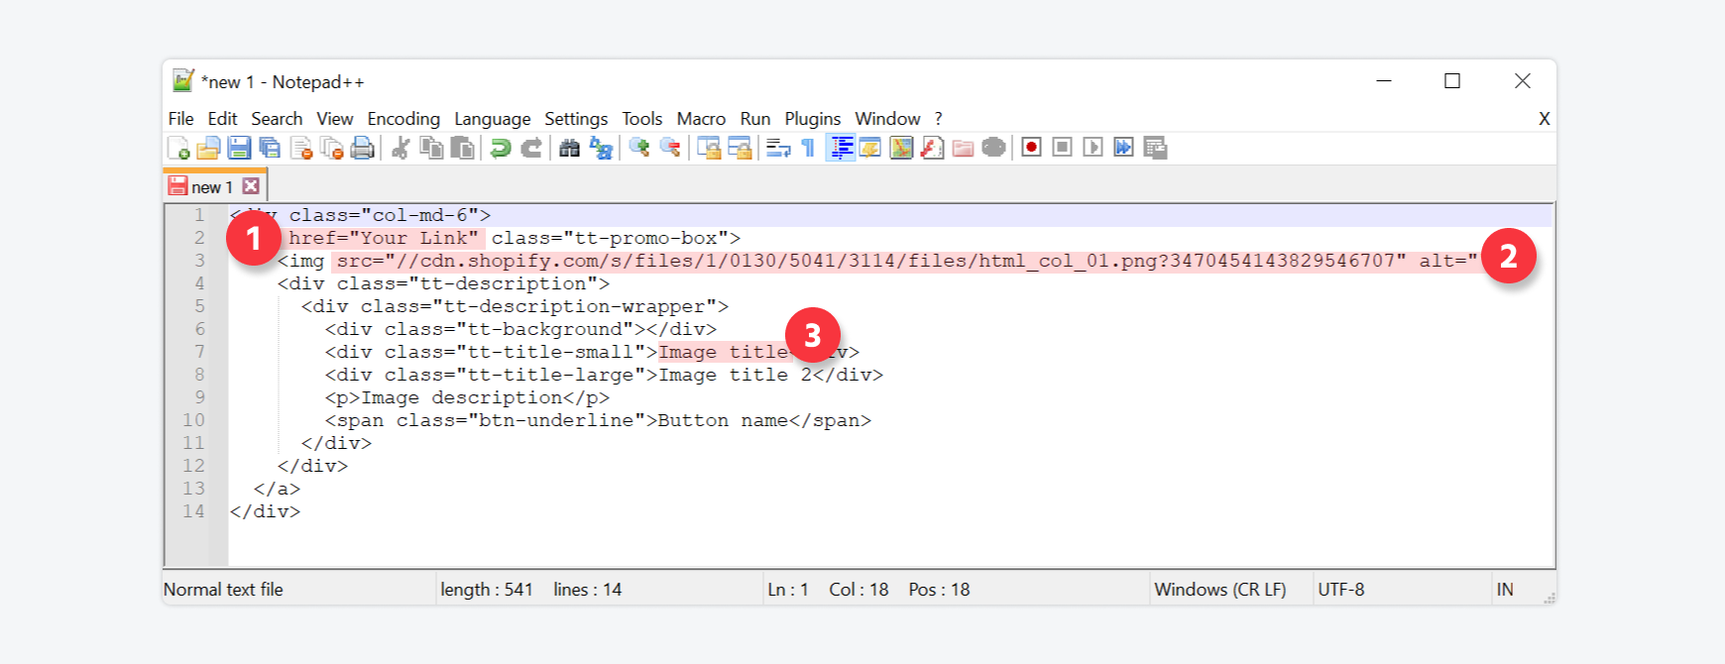Open the Macro menu list
This screenshot has width=1725, height=664.
(x=700, y=119)
